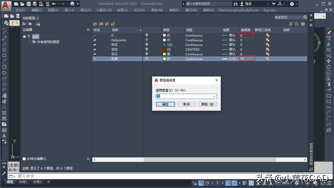Open the 文件(F) menu
The image size is (334, 188).
tap(20, 10)
